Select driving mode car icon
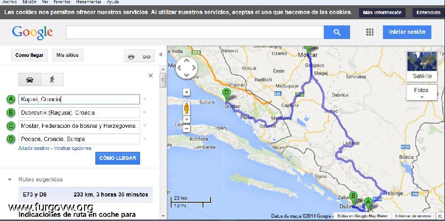445x221 pixels. [x=30, y=79]
